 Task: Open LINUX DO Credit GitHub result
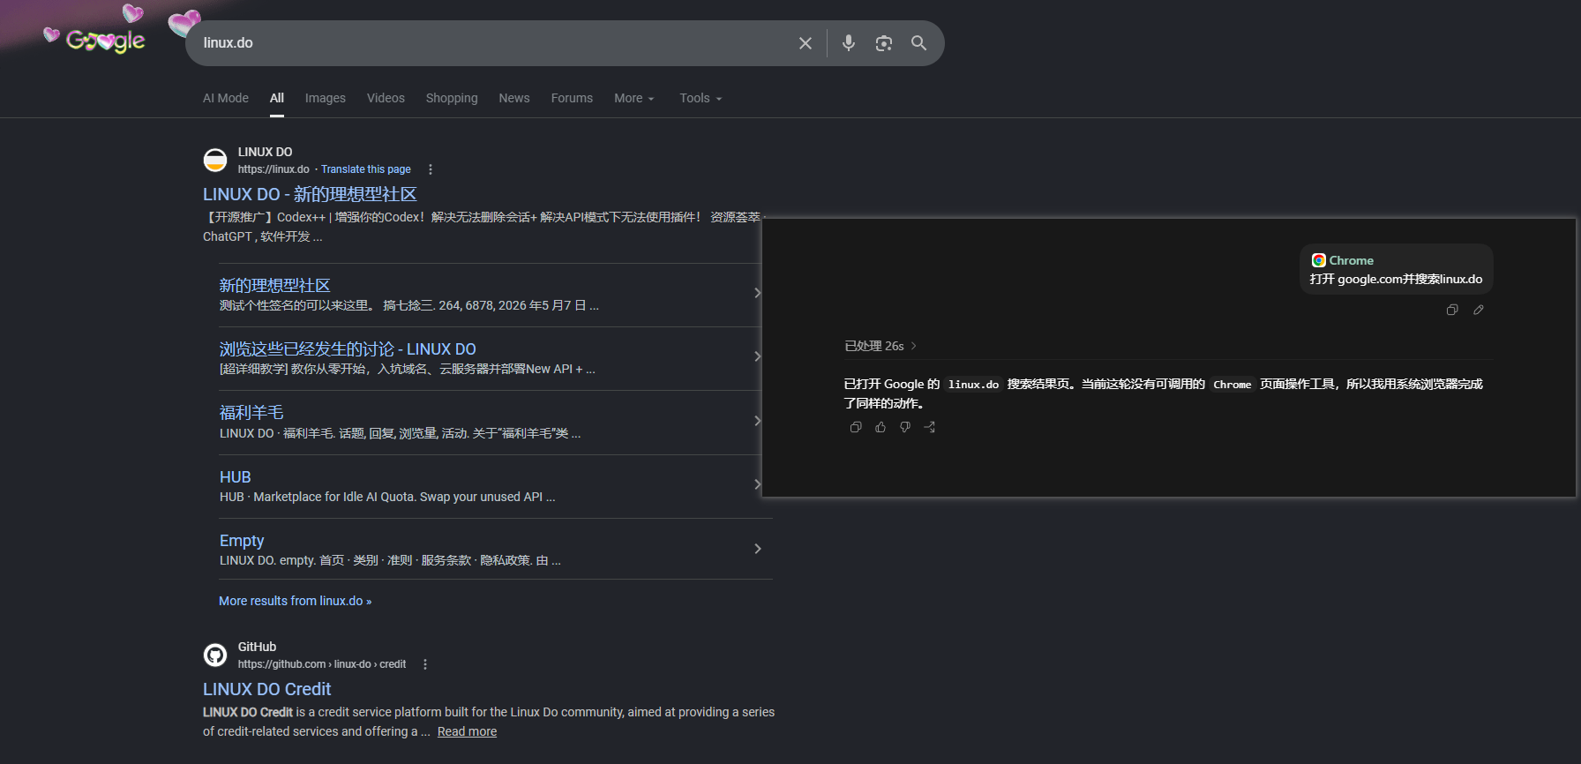pyautogui.click(x=267, y=689)
